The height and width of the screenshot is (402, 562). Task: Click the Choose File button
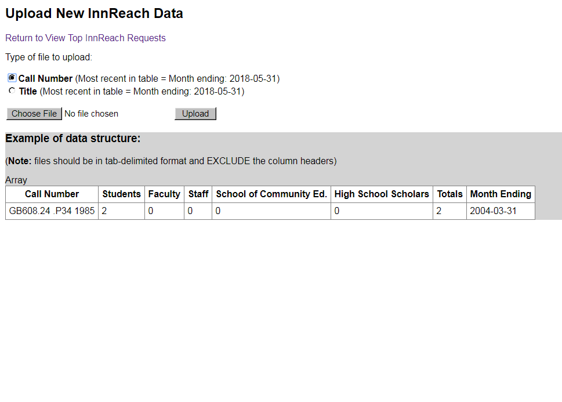tap(34, 114)
